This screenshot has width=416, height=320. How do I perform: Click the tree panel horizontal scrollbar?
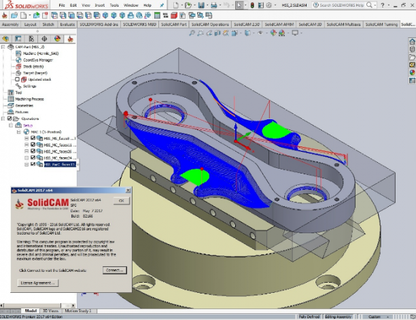click(x=37, y=306)
